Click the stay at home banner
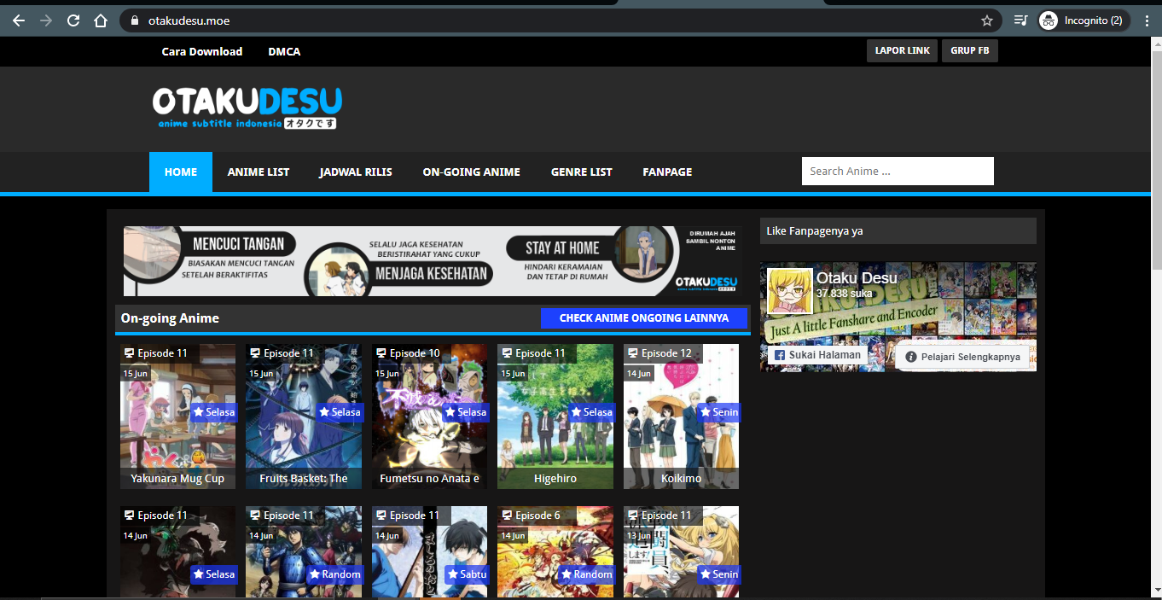Viewport: 1162px width, 600px height. [433, 261]
